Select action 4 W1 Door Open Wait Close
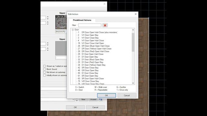This screenshot has height=116, width=207. (91, 41)
